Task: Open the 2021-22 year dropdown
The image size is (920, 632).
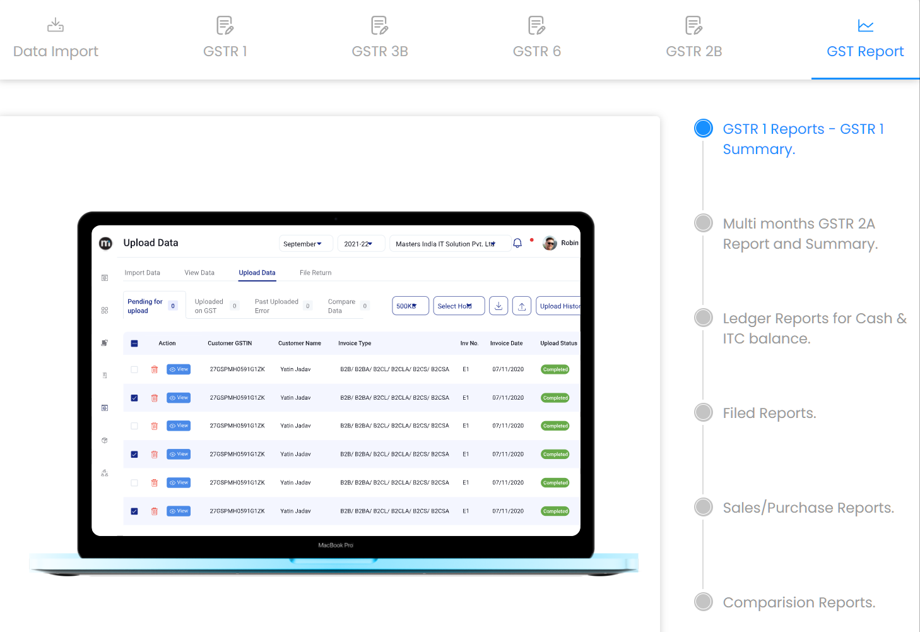Action: click(x=361, y=244)
